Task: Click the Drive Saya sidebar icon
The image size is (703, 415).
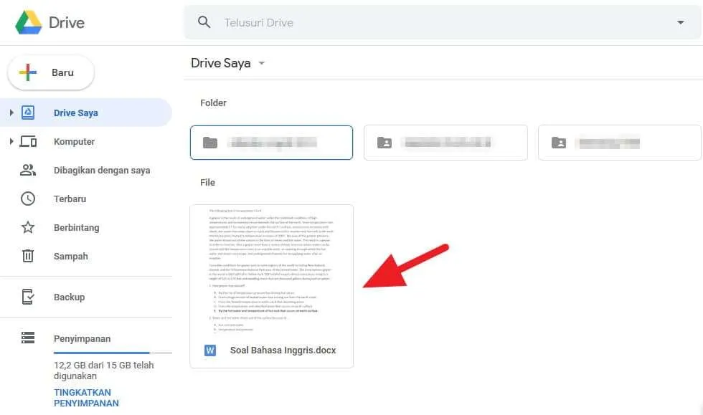Action: pos(28,113)
